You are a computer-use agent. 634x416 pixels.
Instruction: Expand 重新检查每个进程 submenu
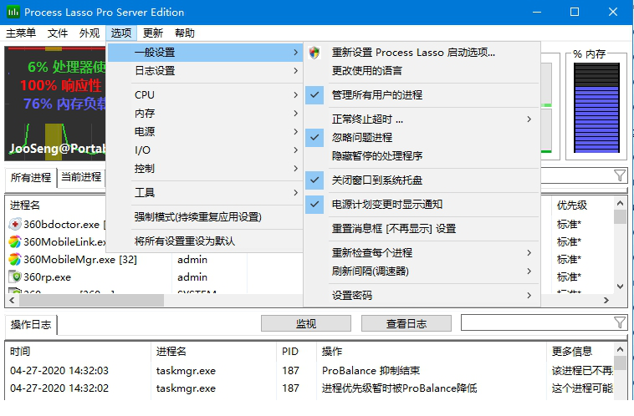click(422, 253)
